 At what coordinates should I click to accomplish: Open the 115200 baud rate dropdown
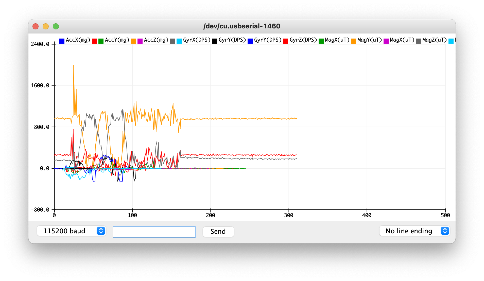pyautogui.click(x=71, y=231)
